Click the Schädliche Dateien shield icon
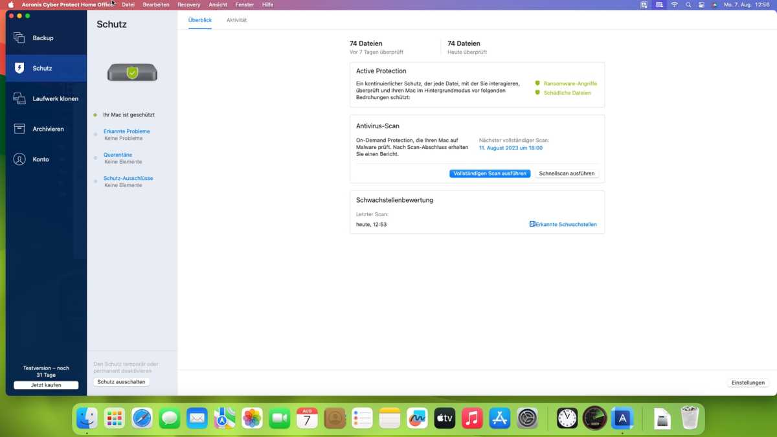The height and width of the screenshot is (437, 777). [537, 93]
